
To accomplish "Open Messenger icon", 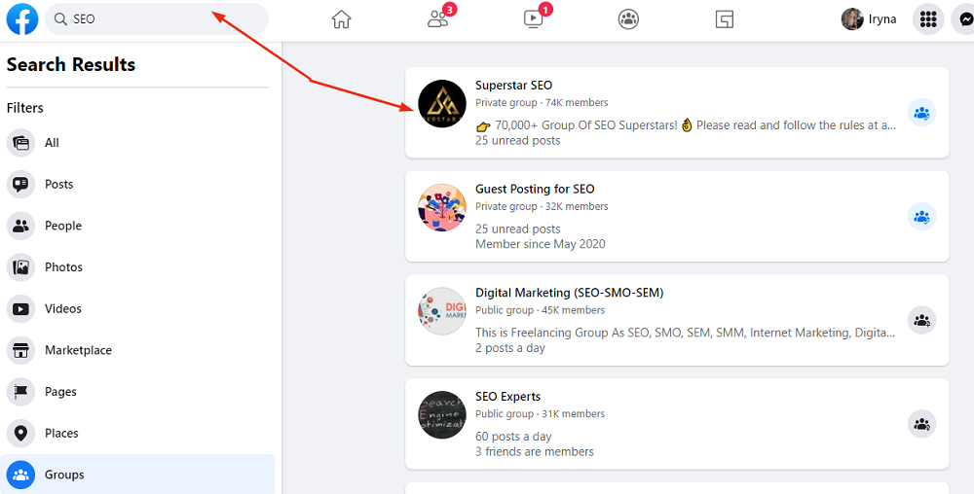I will point(964,19).
